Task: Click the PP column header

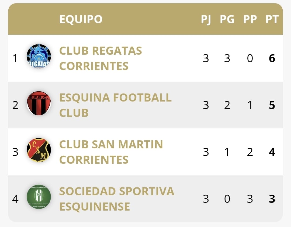Action: pos(250,19)
